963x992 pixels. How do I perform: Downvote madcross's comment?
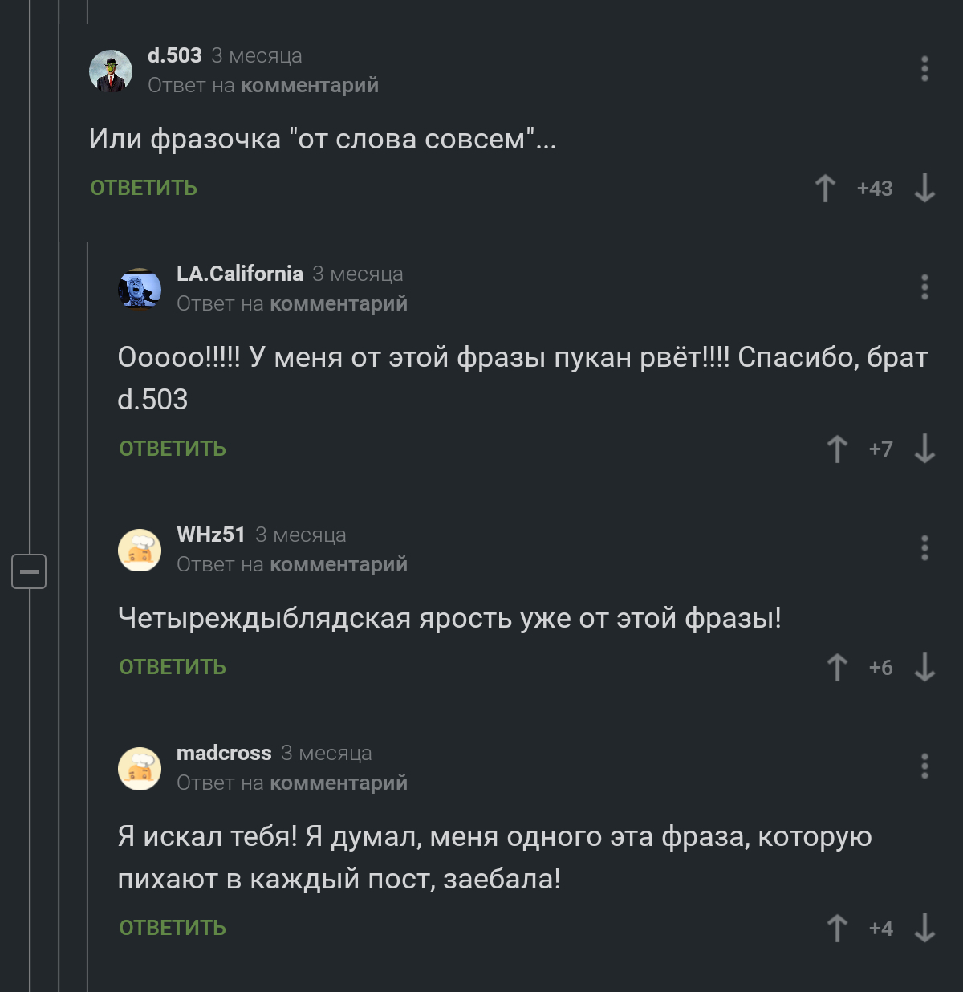(924, 928)
